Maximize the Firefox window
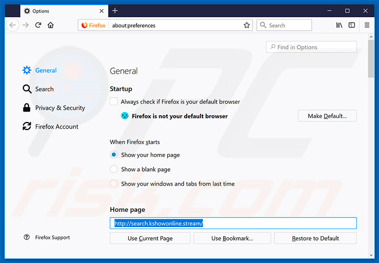The width and height of the screenshot is (379, 263). coord(347,11)
